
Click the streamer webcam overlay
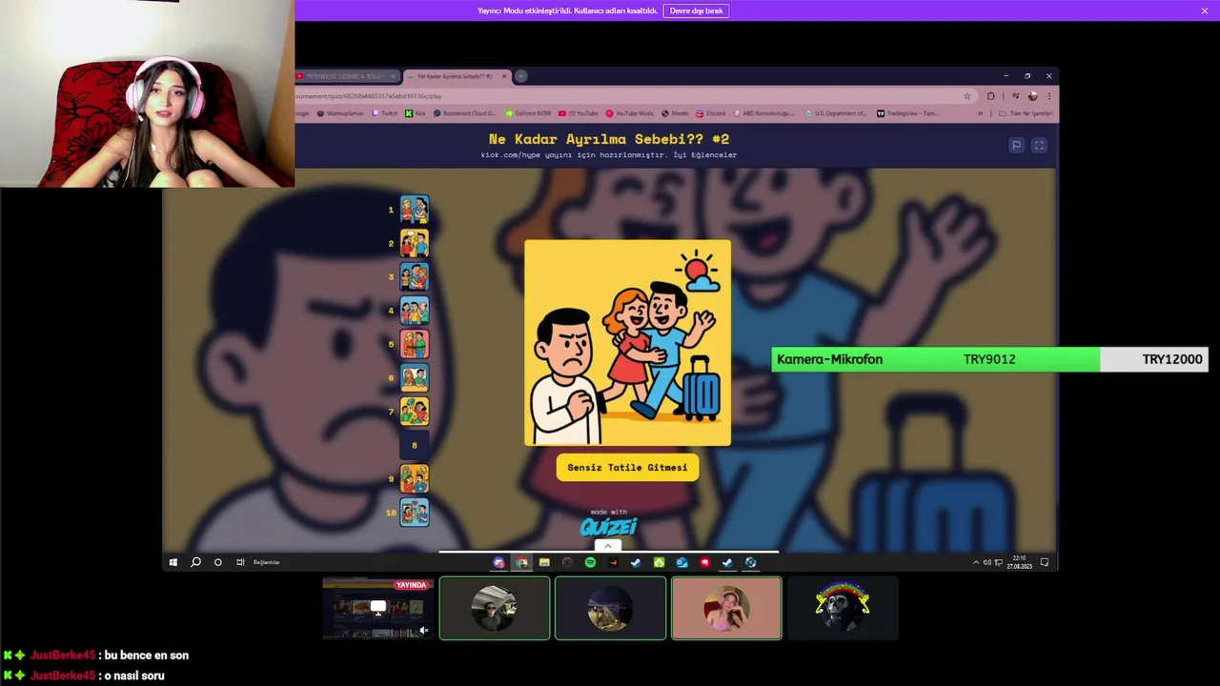click(147, 93)
